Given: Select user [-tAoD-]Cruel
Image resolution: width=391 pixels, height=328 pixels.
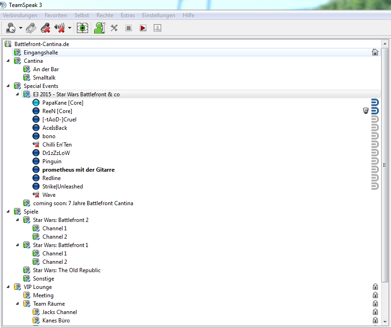Looking at the screenshot, I should (59, 120).
